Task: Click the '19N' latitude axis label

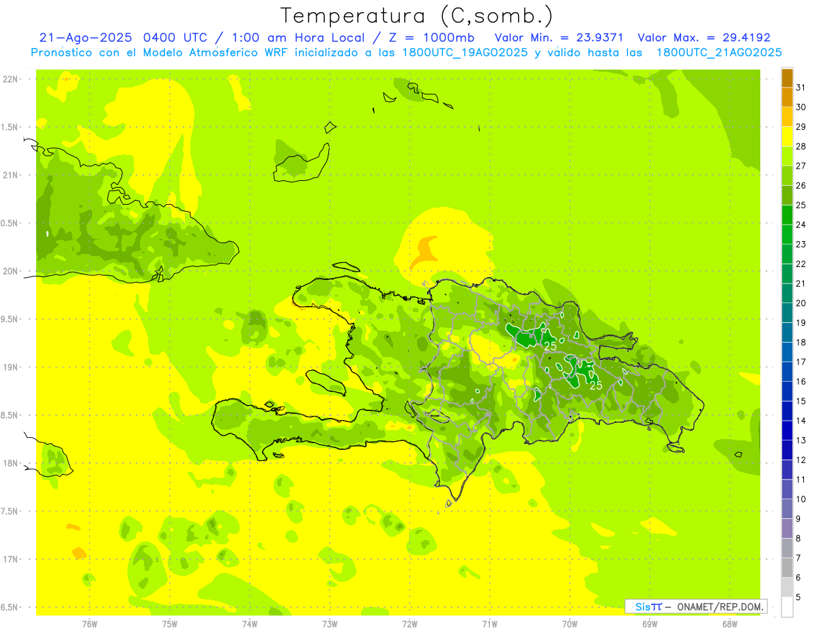Action: (x=11, y=367)
